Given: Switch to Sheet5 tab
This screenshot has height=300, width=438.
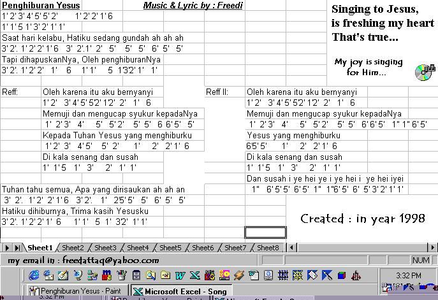Looking at the screenshot, I should (170, 248).
